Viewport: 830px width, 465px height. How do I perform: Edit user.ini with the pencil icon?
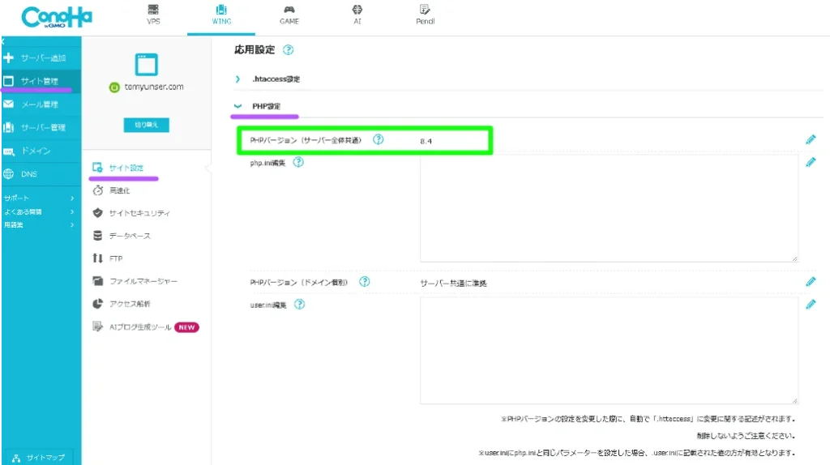pos(811,305)
